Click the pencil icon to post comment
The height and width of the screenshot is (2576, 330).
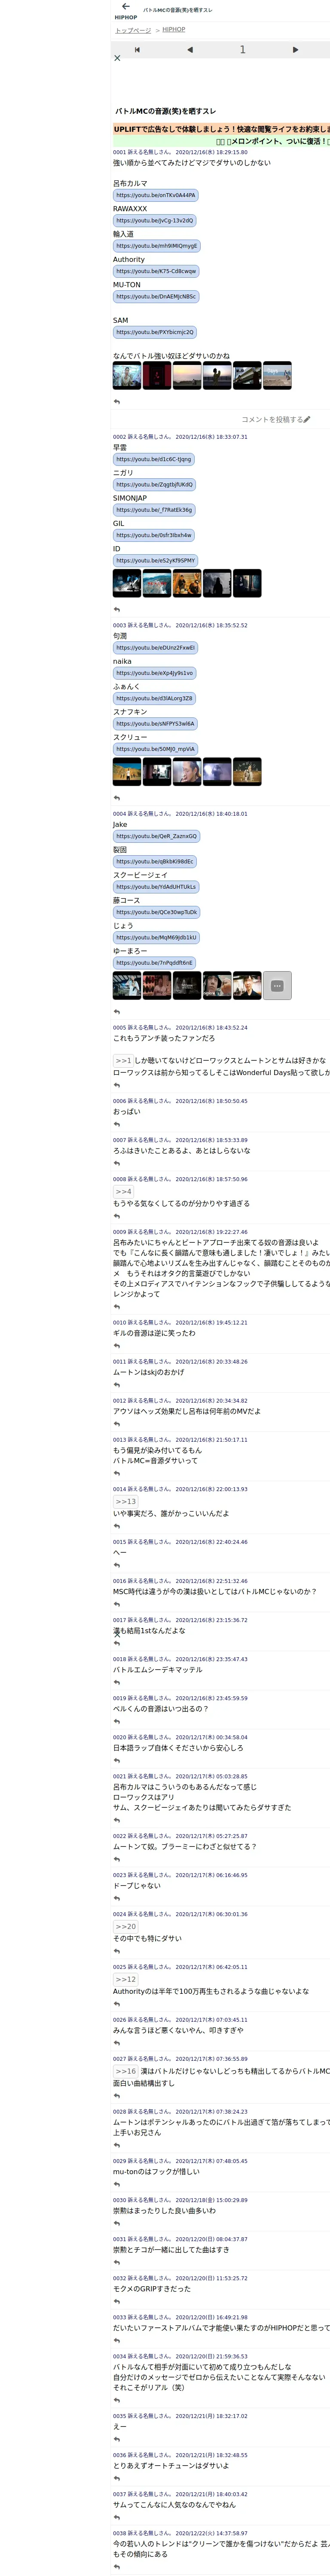click(x=307, y=419)
